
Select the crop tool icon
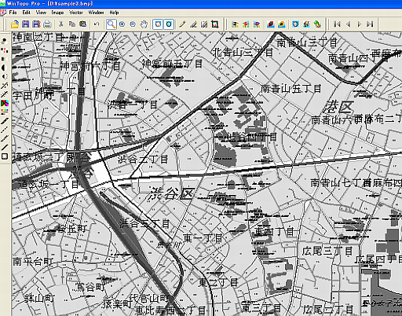(215, 24)
